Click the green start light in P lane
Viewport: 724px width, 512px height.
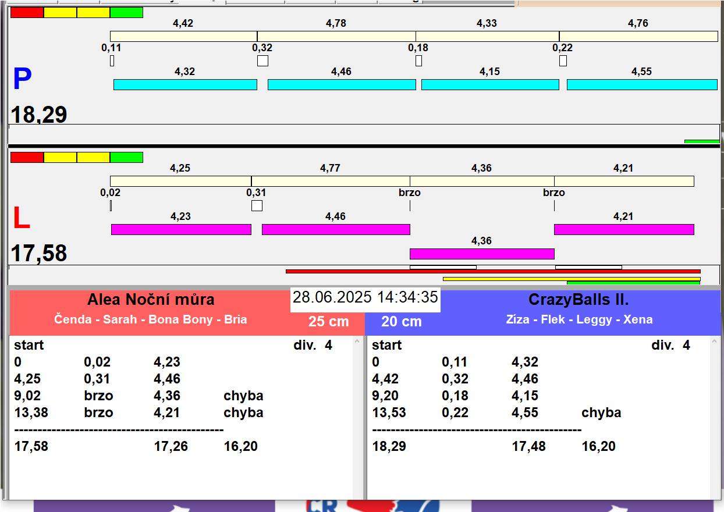click(x=126, y=12)
